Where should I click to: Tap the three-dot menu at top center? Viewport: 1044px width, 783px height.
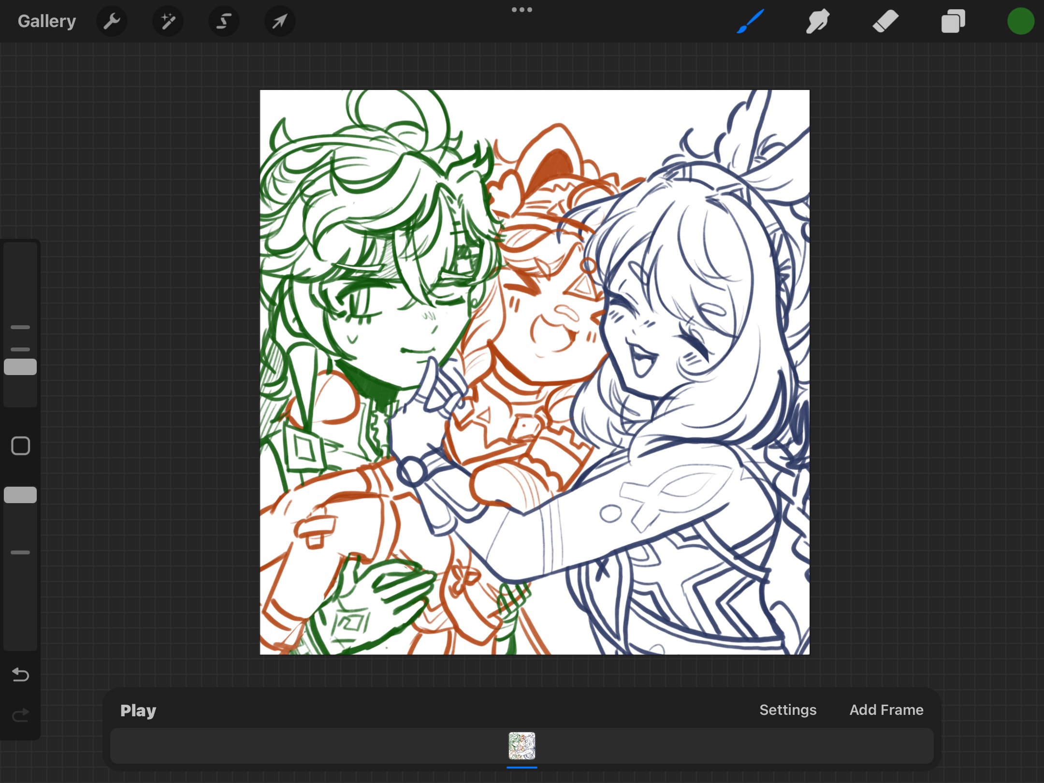tap(522, 10)
